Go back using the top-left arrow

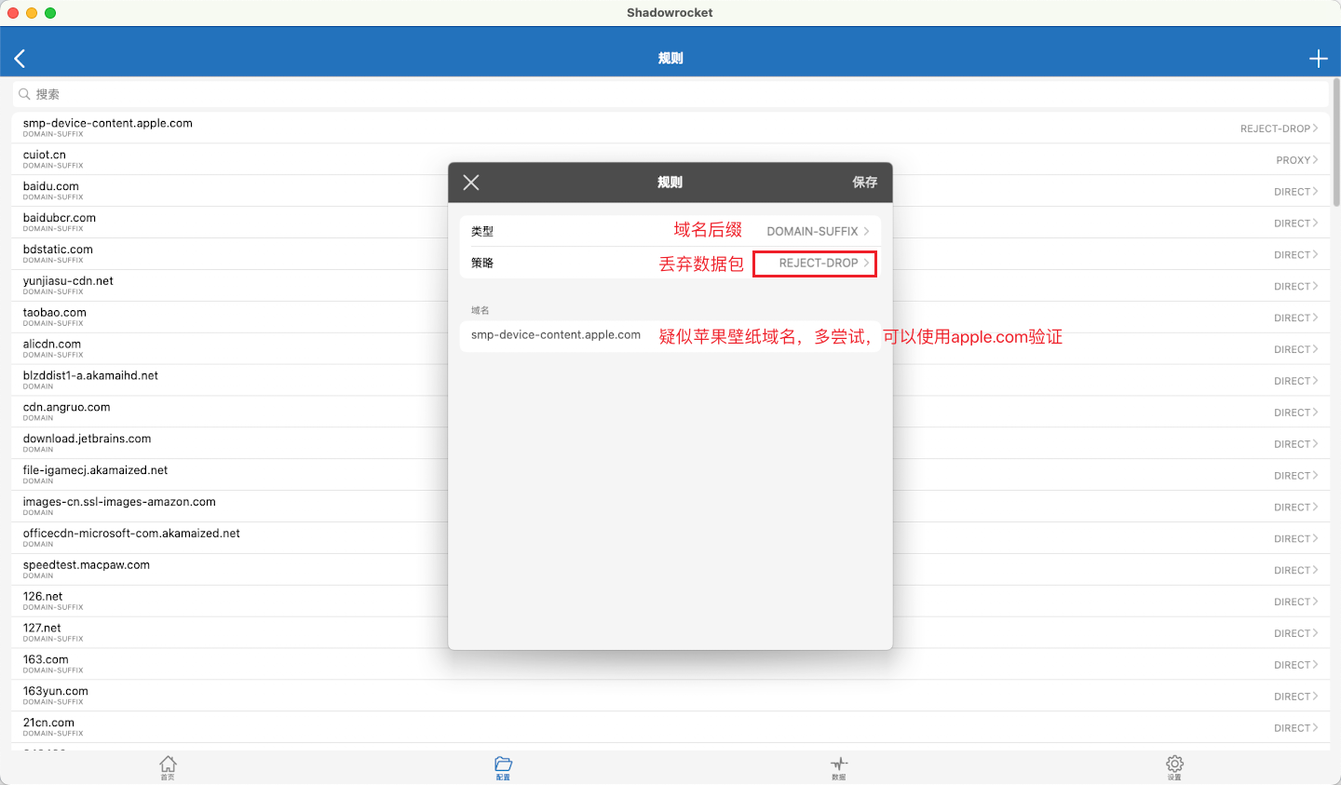click(20, 59)
